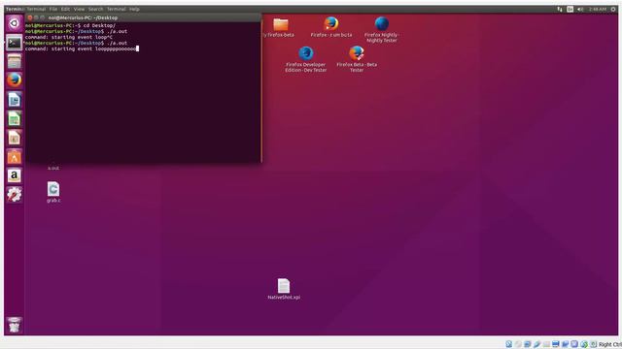Launch Firefox from the Unity launcher
Screen dimensions: 622x349
click(15, 80)
